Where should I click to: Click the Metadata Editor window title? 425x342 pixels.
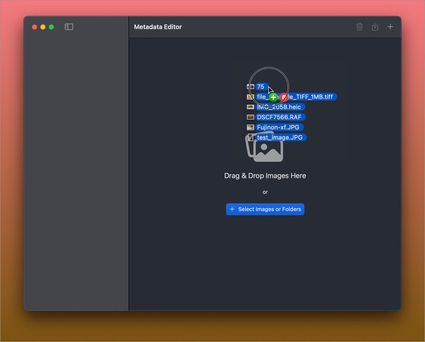158,27
